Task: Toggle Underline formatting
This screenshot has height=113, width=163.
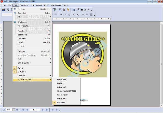Action: (x=69, y=15)
